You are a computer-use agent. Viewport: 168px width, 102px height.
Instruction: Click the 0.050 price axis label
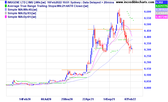point(148,81)
